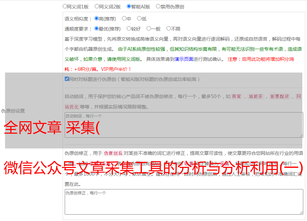The height and width of the screenshot is (221, 307).
Task: Set 语义相似度 to 高(推荐)
Action: pyautogui.click(x=96, y=18)
